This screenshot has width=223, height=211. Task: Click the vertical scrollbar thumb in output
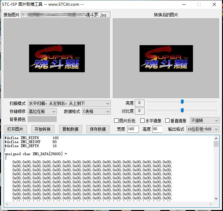tap(216, 144)
